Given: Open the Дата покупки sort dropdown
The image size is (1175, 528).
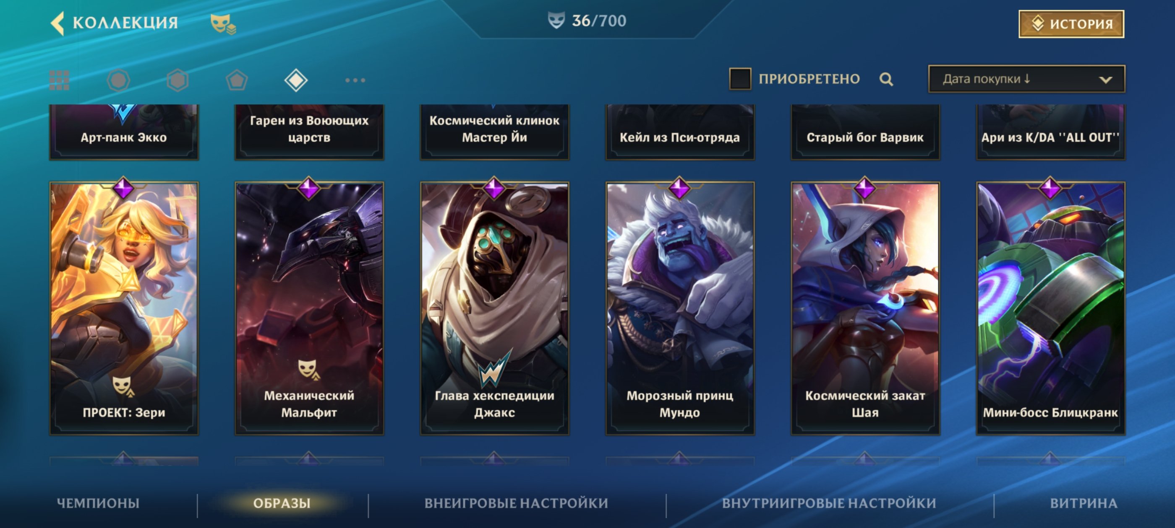Looking at the screenshot, I should click(x=1026, y=79).
